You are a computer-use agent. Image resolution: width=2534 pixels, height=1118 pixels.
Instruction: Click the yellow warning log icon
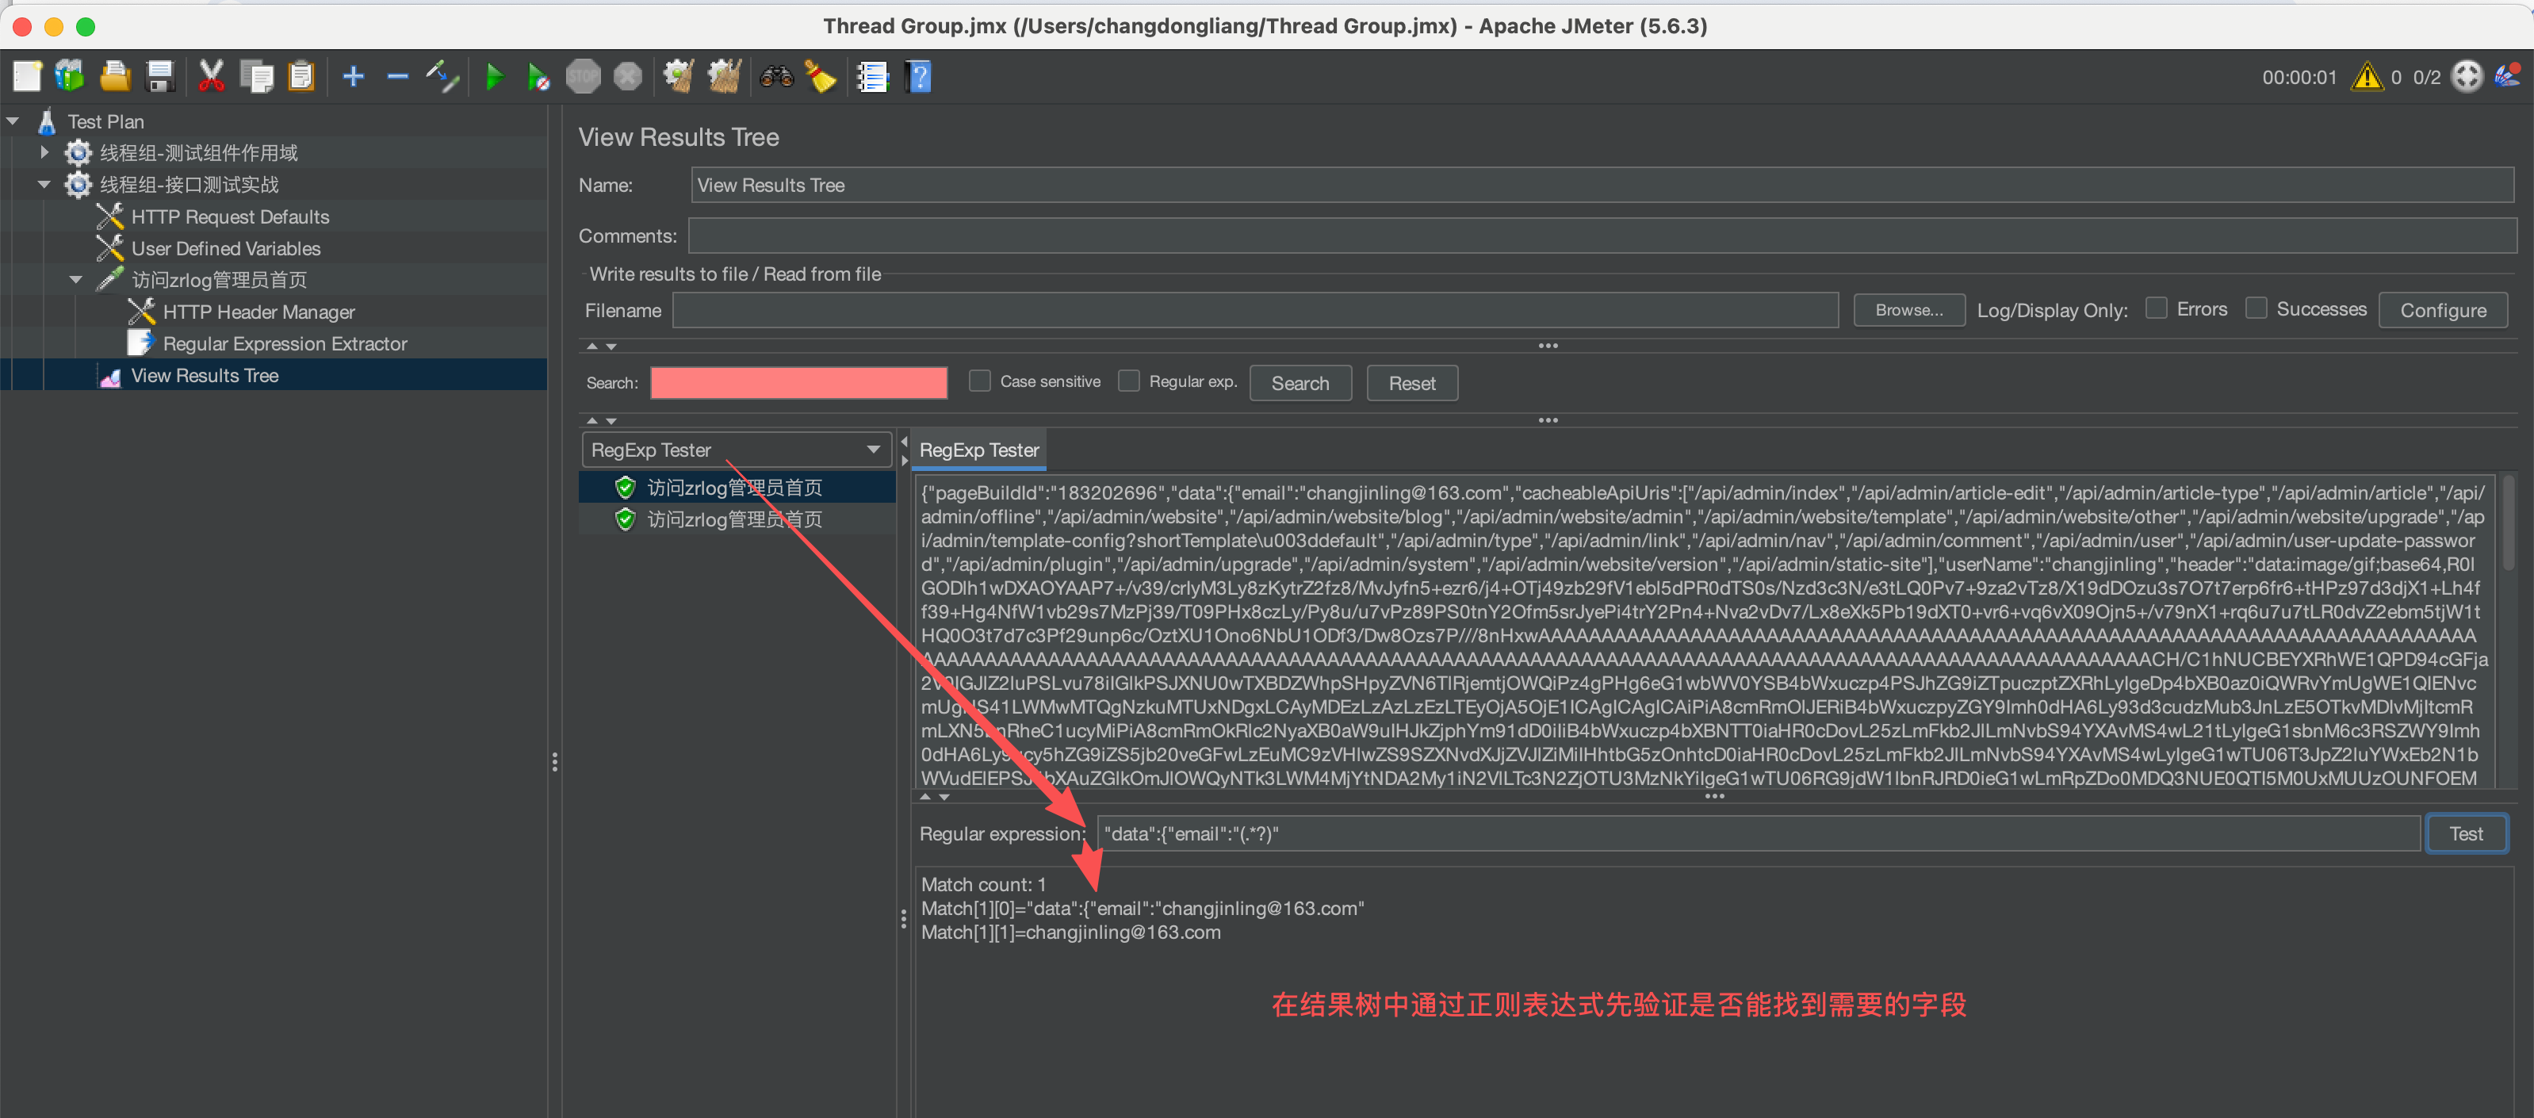click(2366, 77)
